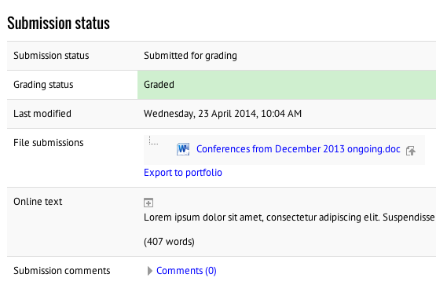Expand the Comments (0) disclosure triangle
Viewport: 436px width, 296px height.
(x=150, y=271)
